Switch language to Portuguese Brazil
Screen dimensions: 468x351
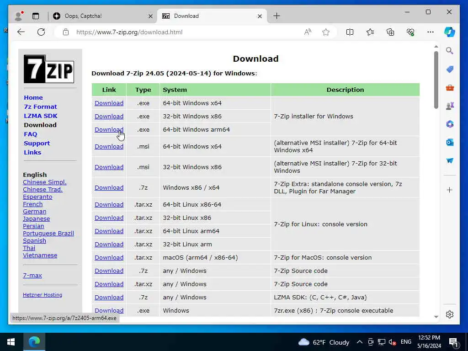[48, 234]
